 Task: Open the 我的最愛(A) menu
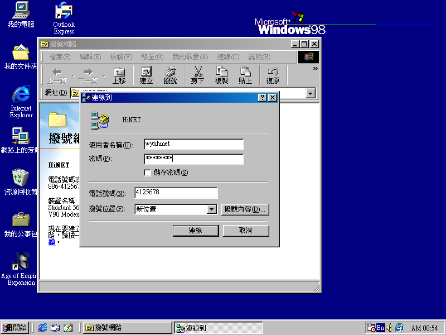click(x=190, y=57)
